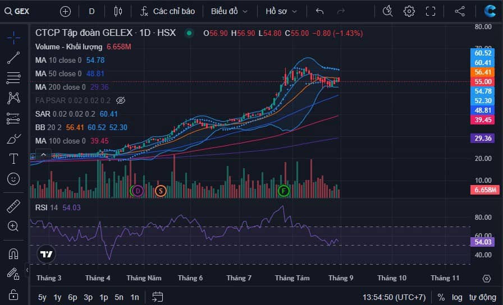Screen dimensions: 503x305
Task: Click the blue C logo icon
Action: (490, 11)
